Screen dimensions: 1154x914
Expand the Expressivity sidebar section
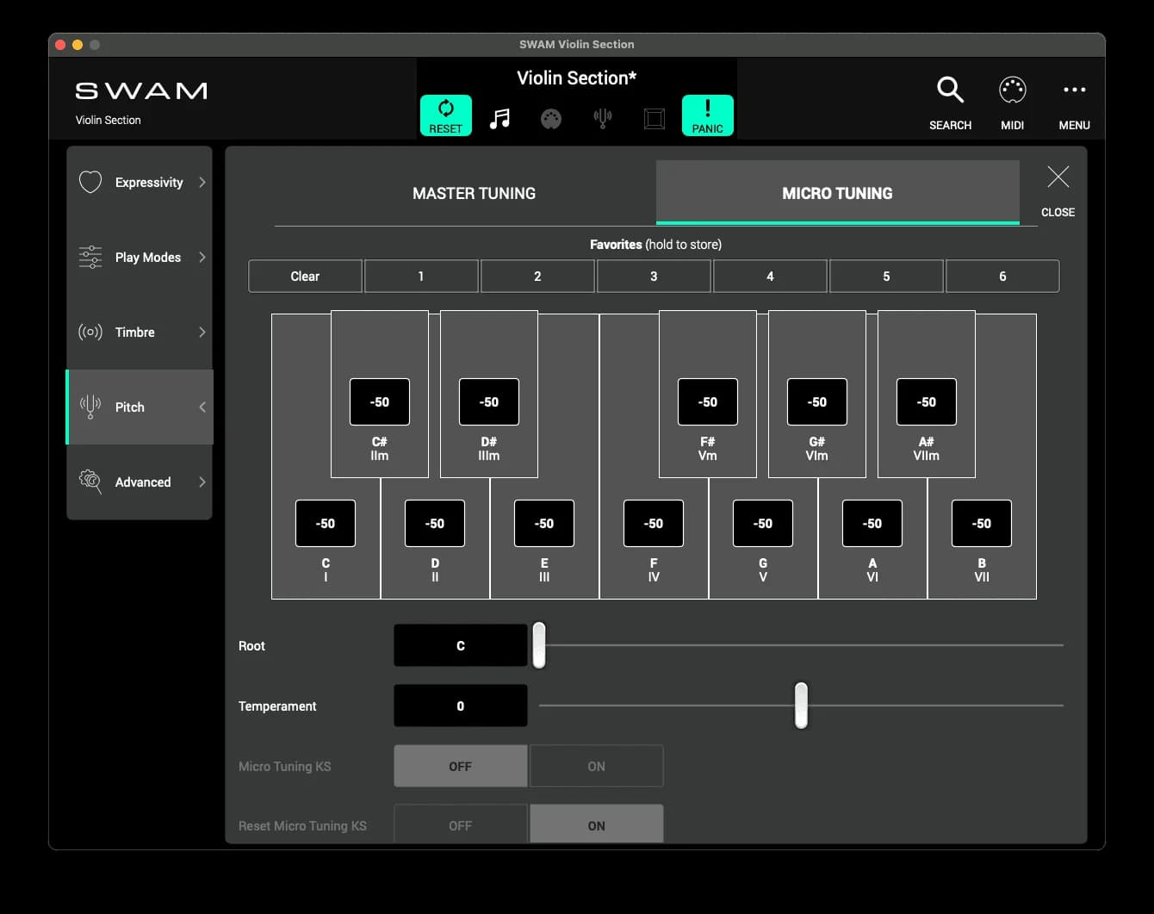click(x=140, y=183)
